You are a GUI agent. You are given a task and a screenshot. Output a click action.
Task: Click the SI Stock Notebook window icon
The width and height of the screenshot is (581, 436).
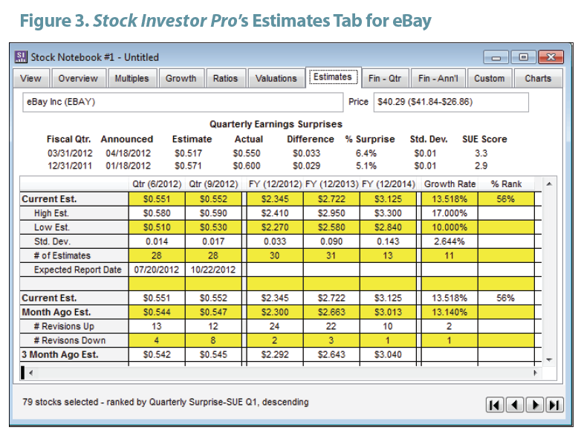21,57
